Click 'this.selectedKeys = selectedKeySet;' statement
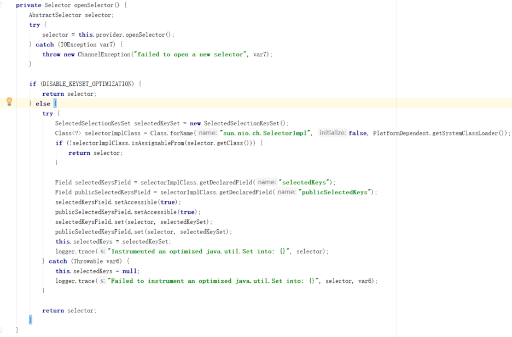The width and height of the screenshot is (512, 337). pyautogui.click(x=113, y=242)
